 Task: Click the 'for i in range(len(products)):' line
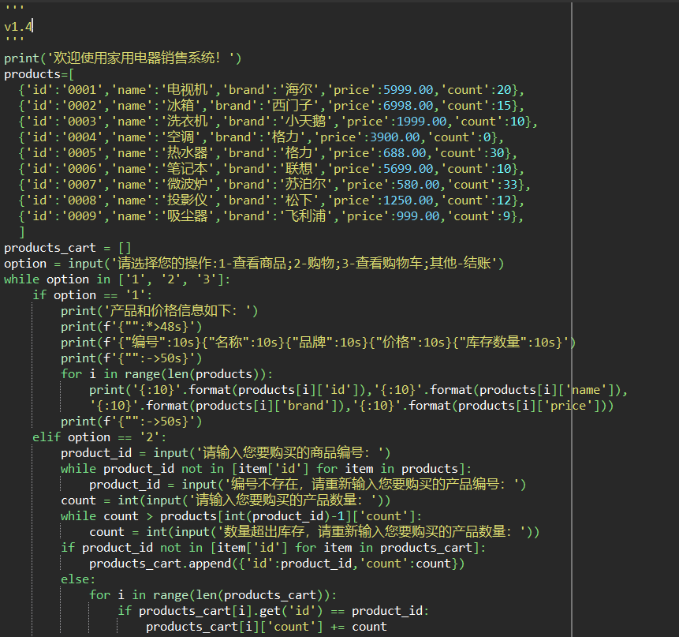pyautogui.click(x=166, y=374)
